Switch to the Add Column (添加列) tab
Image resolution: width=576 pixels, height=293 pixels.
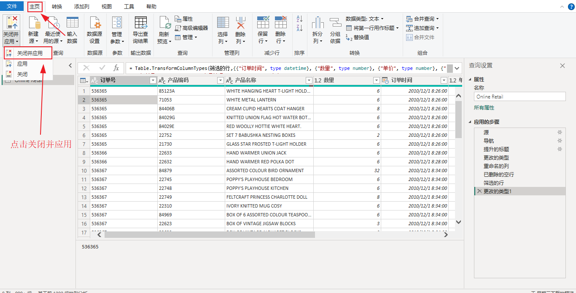tap(81, 7)
